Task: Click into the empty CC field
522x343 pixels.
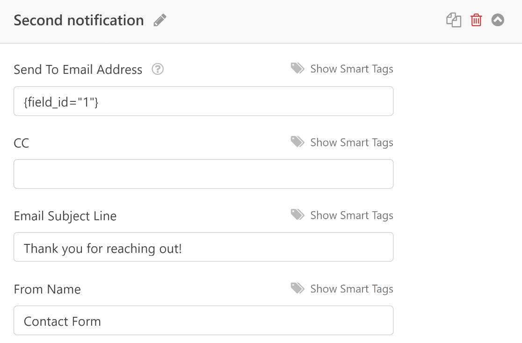Action: click(x=203, y=174)
